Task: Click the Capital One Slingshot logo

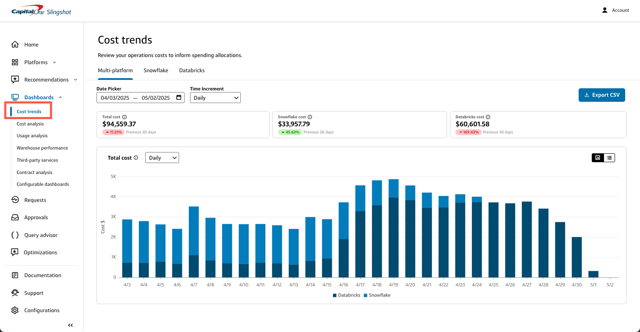Action: (41, 11)
